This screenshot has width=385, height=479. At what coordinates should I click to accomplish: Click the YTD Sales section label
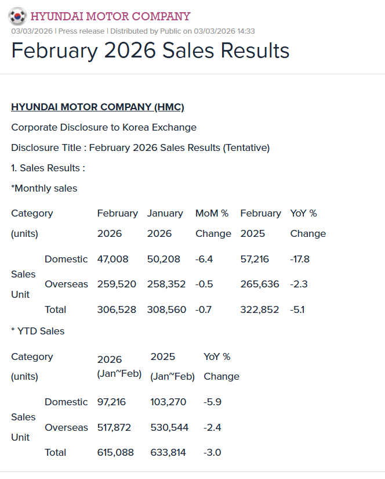click(38, 331)
